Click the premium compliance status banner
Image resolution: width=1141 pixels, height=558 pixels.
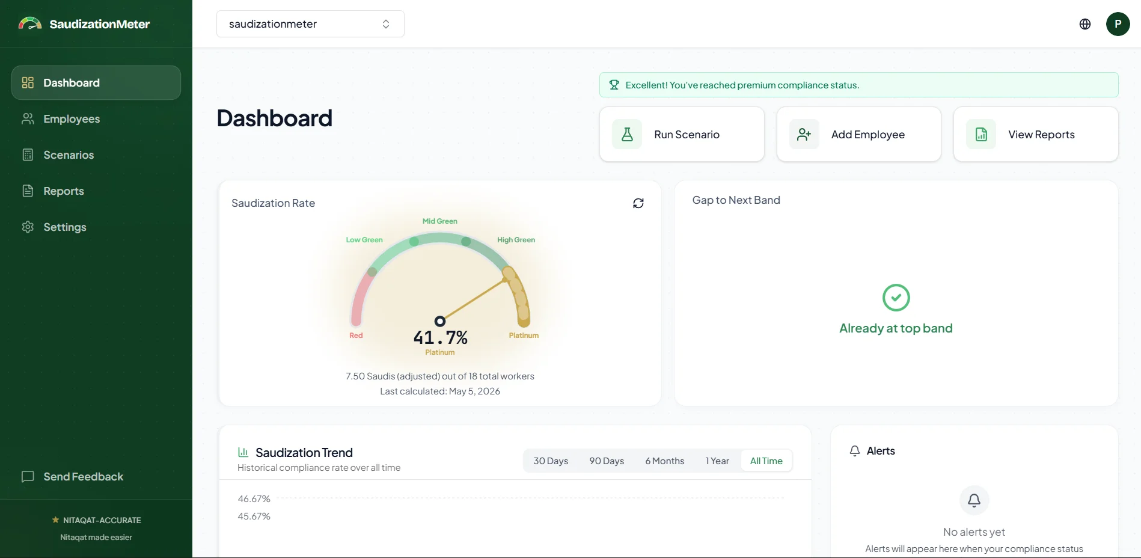[858, 85]
